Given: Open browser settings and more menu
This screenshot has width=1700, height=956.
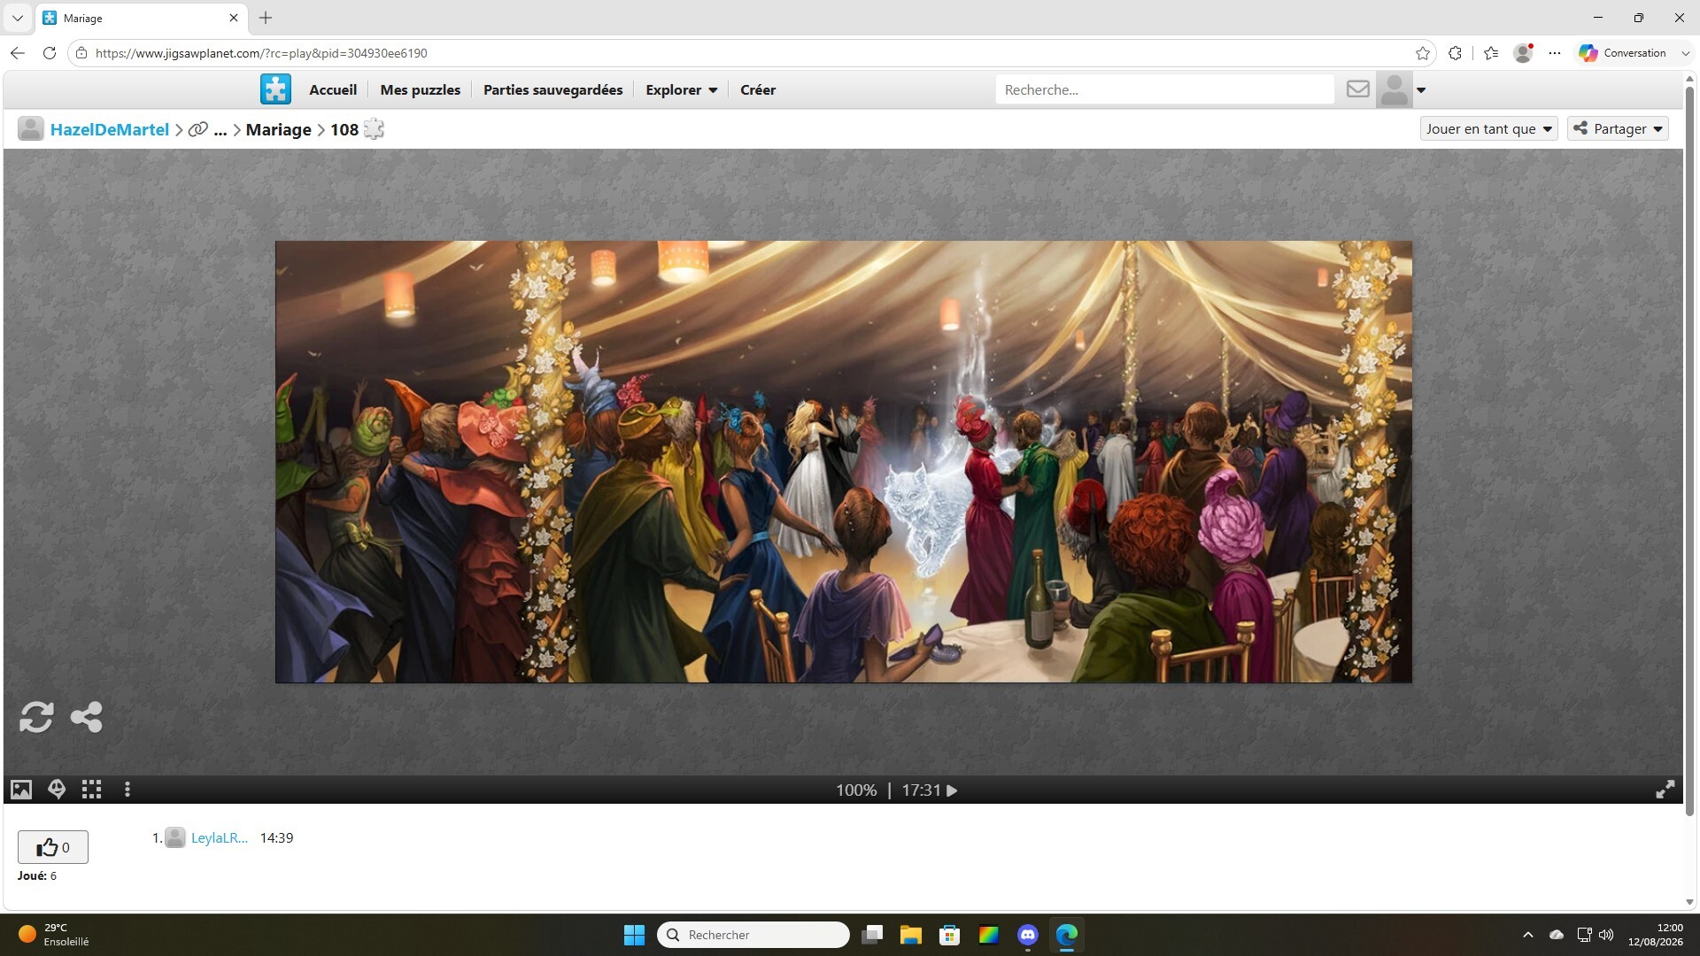Looking at the screenshot, I should (x=1555, y=53).
